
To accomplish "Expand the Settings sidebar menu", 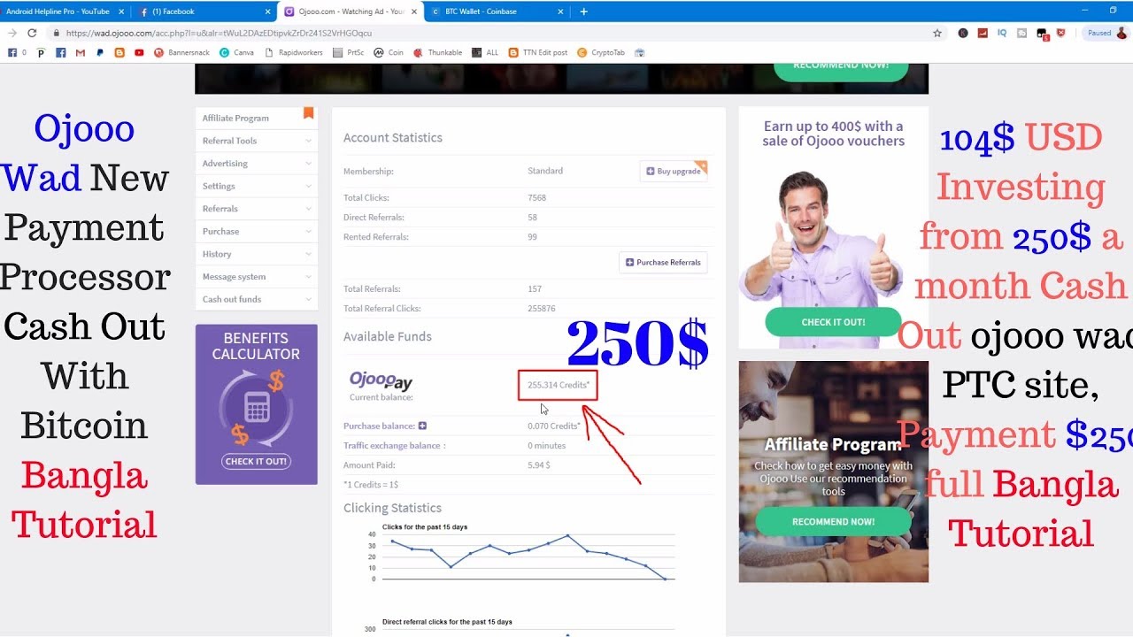I will [256, 186].
